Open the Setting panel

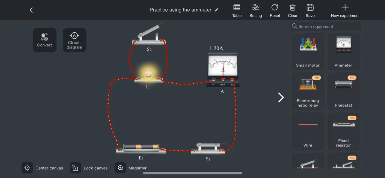[256, 11]
